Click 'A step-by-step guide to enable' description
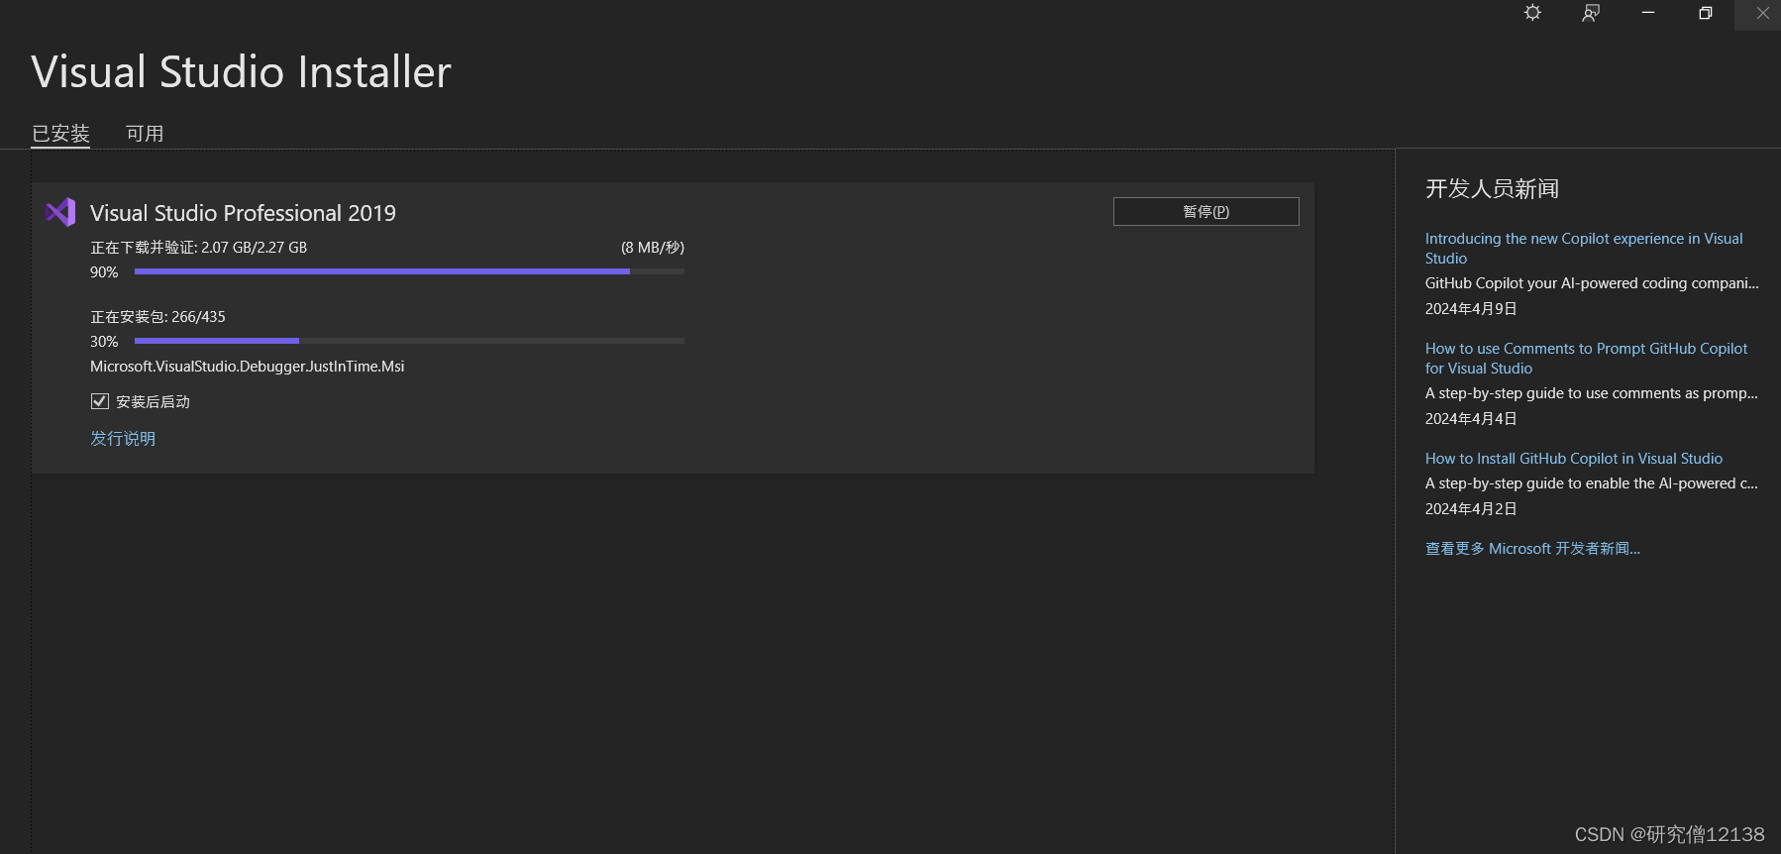The width and height of the screenshot is (1781, 854). (x=1592, y=483)
